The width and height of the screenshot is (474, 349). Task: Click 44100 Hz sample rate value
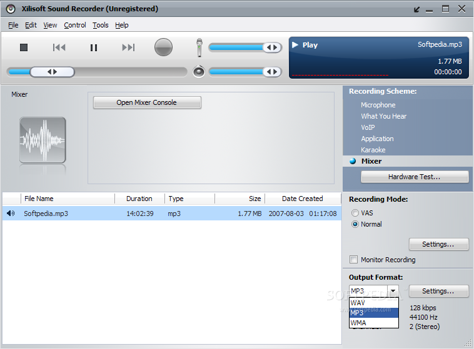[x=423, y=317]
